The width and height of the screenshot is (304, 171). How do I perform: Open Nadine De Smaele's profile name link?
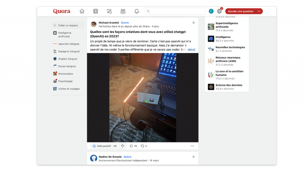[110, 157]
